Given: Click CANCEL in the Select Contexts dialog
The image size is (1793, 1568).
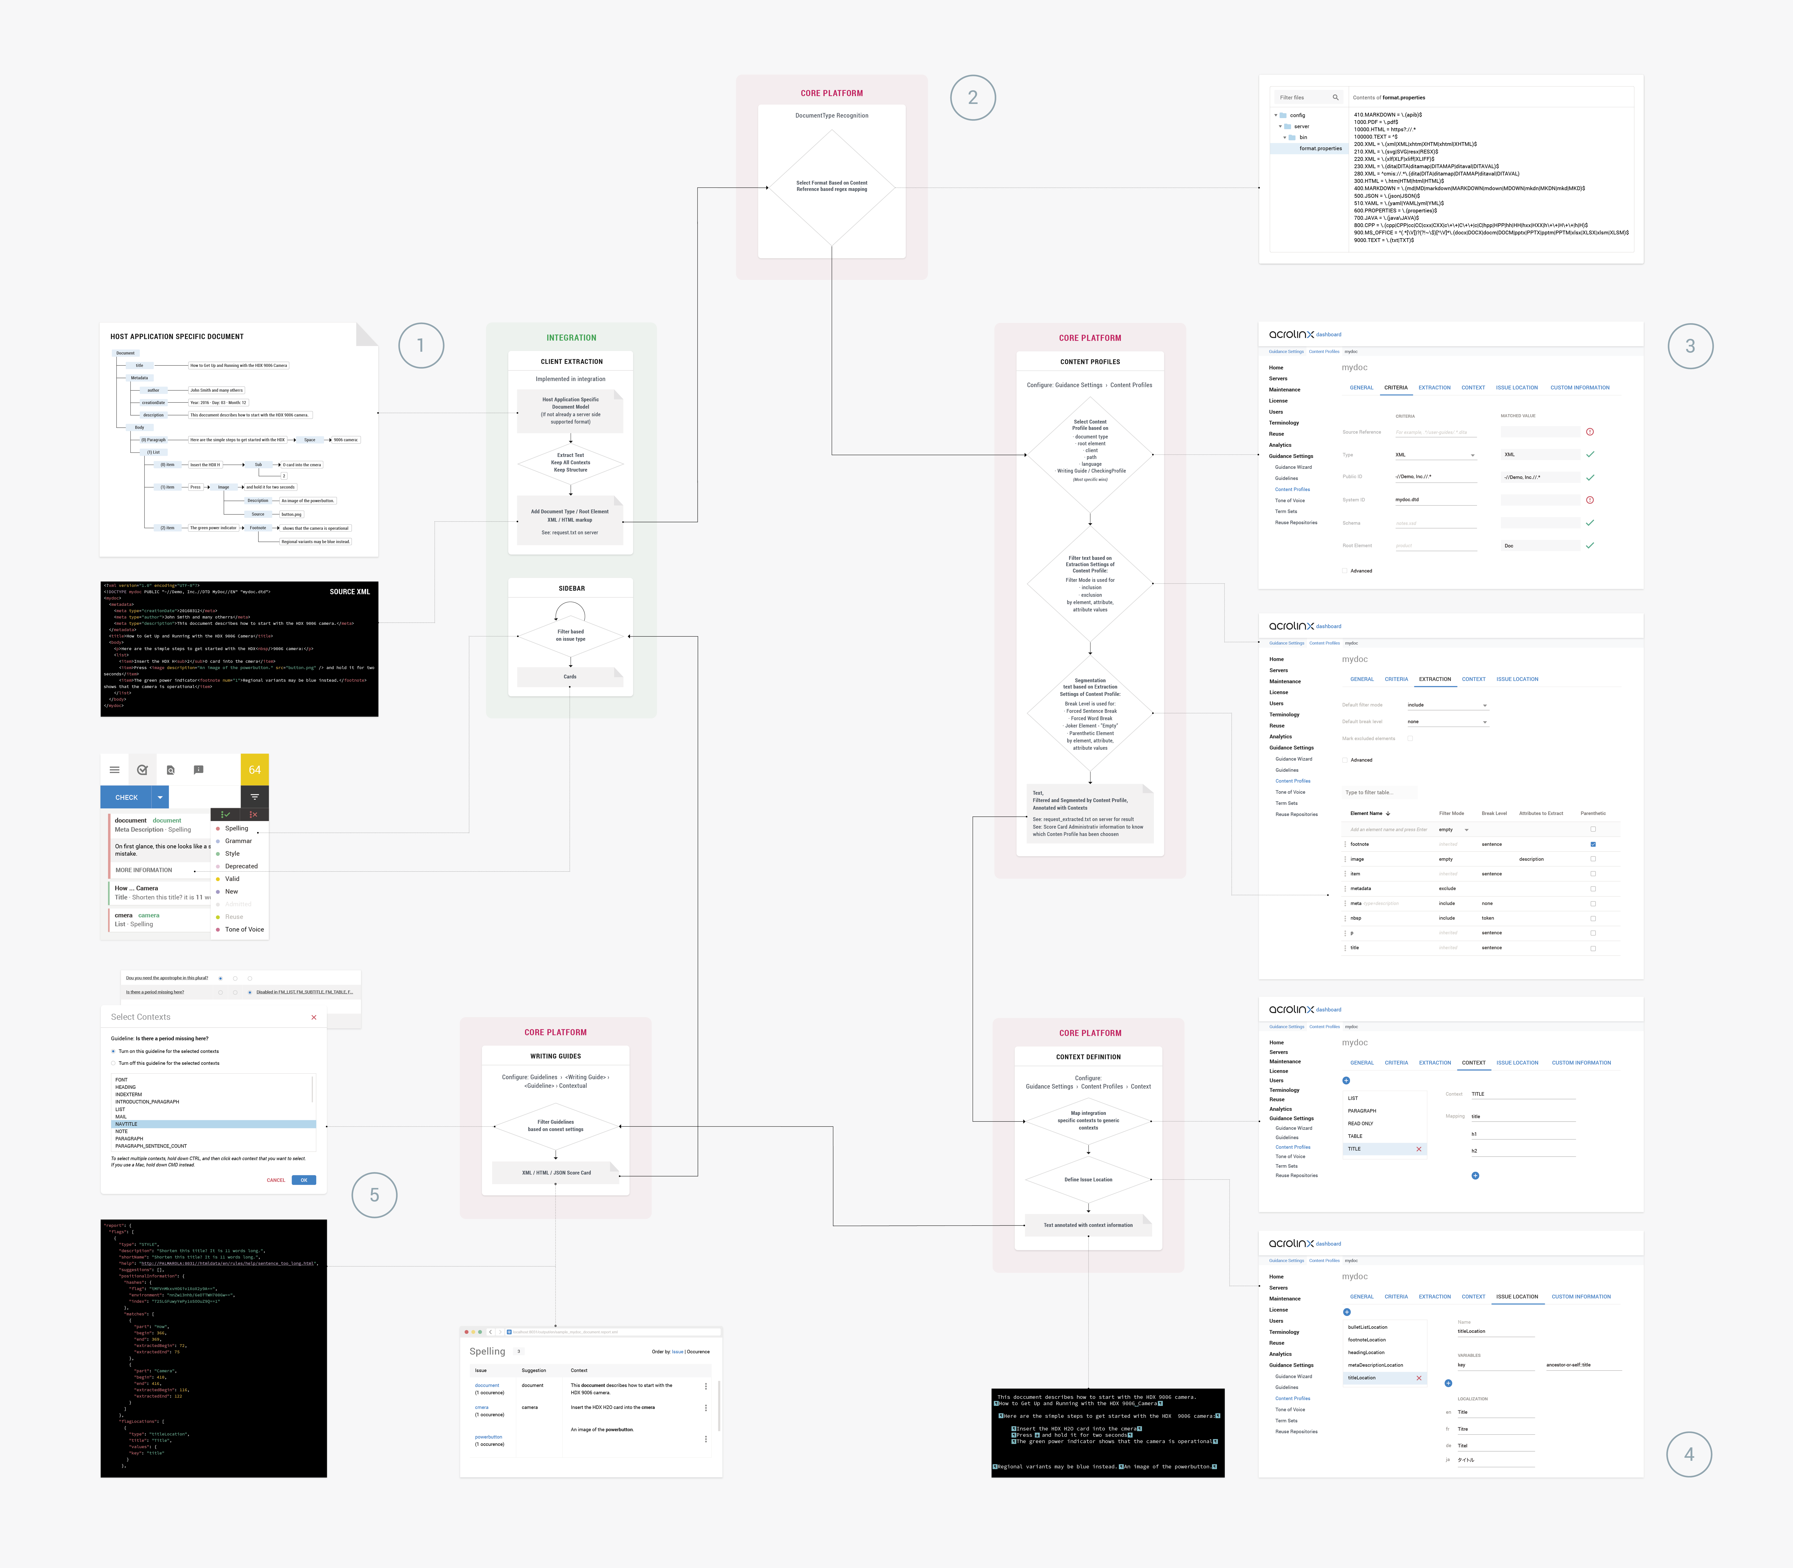Looking at the screenshot, I should click(x=276, y=1180).
